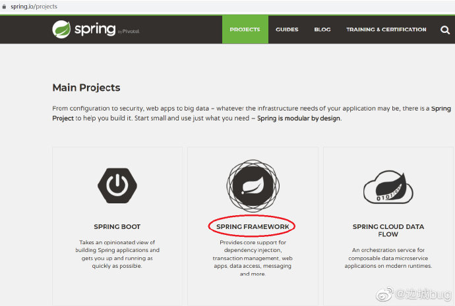Click the Spring Cloud Data Flow cloud icon
The width and height of the screenshot is (455, 306).
(388, 187)
